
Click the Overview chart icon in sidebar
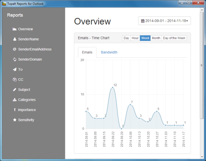coord(14,29)
